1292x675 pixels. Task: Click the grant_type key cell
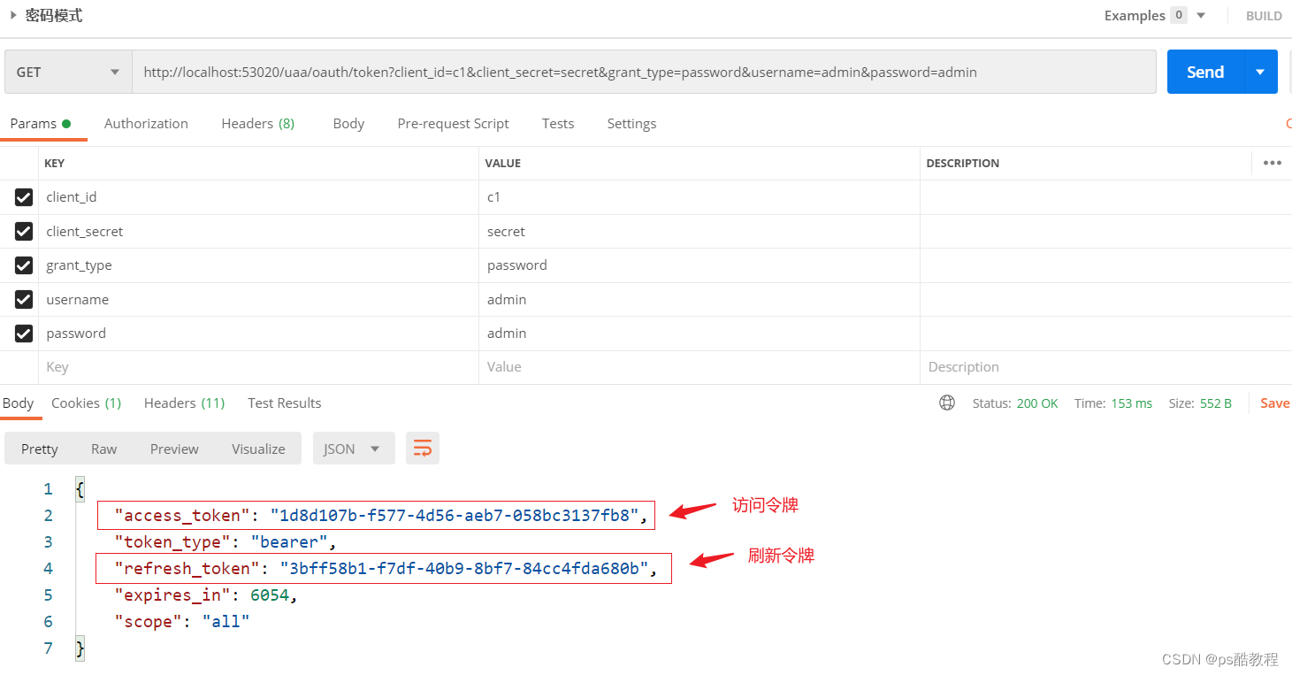pos(259,265)
